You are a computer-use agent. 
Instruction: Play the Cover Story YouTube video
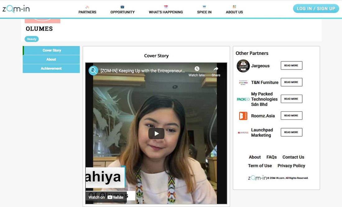[156, 133]
